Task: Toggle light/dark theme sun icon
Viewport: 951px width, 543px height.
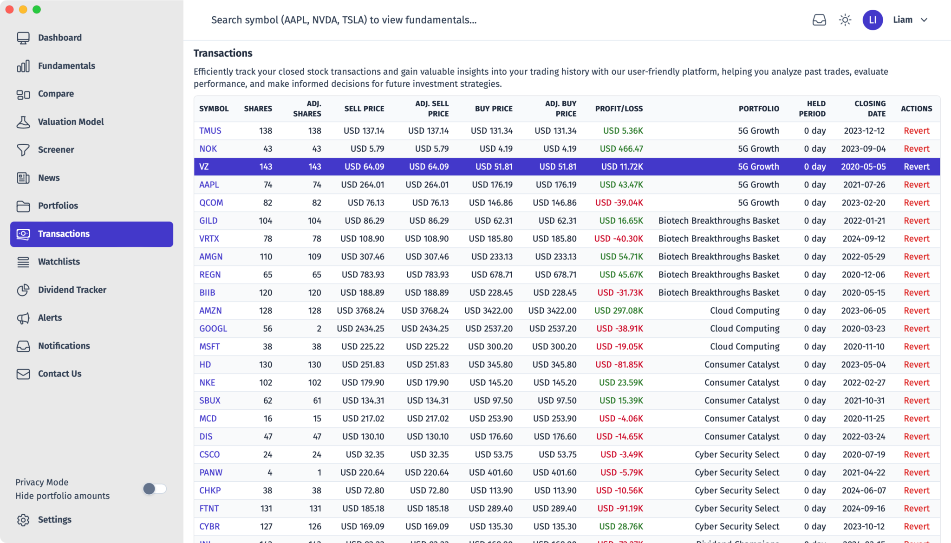Action: click(x=845, y=20)
